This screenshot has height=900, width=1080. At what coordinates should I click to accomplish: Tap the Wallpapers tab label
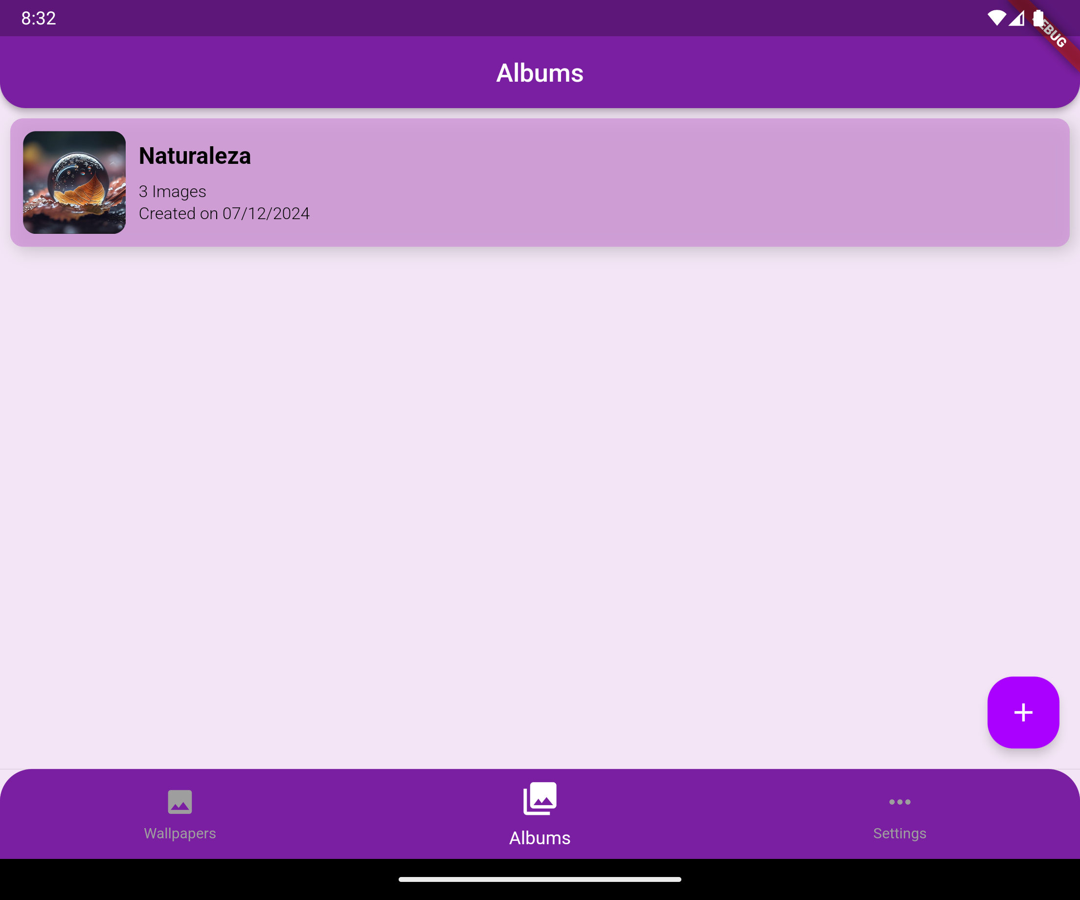(180, 833)
